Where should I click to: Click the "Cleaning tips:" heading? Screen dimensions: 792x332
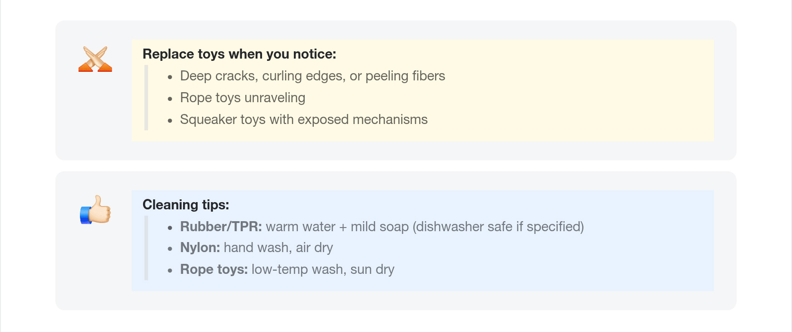click(186, 205)
